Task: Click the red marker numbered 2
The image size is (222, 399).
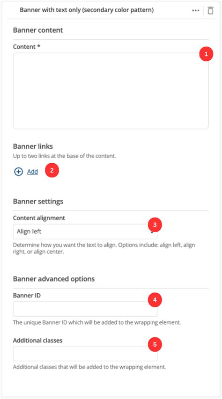Action: 52,170
